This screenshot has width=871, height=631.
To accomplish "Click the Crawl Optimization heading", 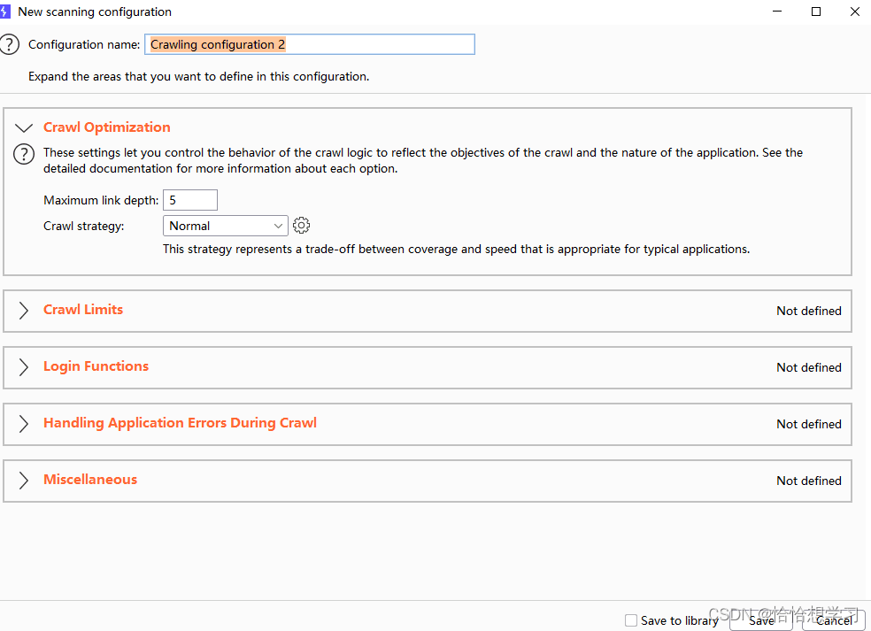I will (106, 127).
